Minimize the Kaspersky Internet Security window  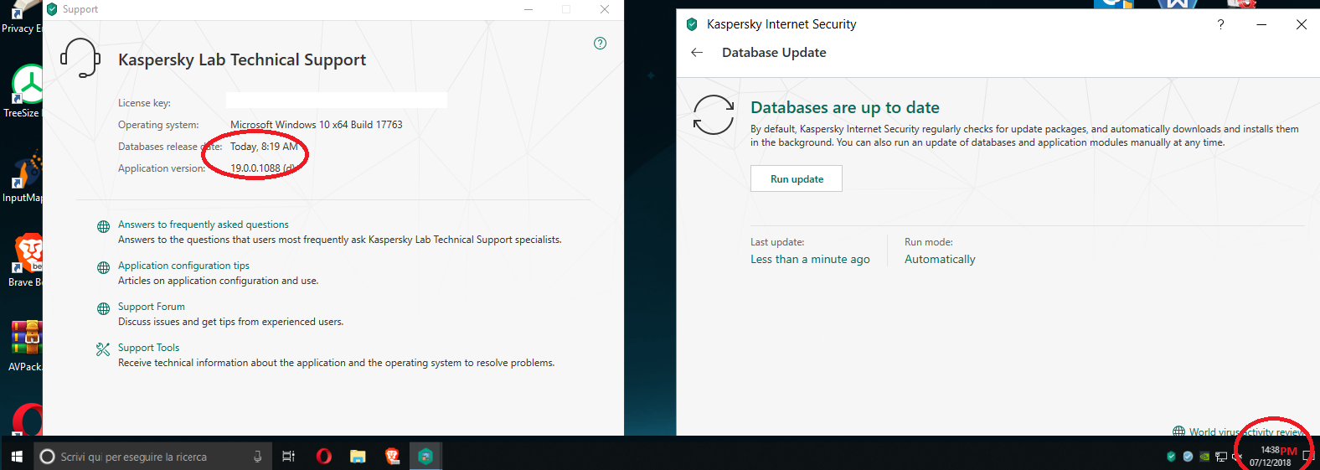[1261, 24]
